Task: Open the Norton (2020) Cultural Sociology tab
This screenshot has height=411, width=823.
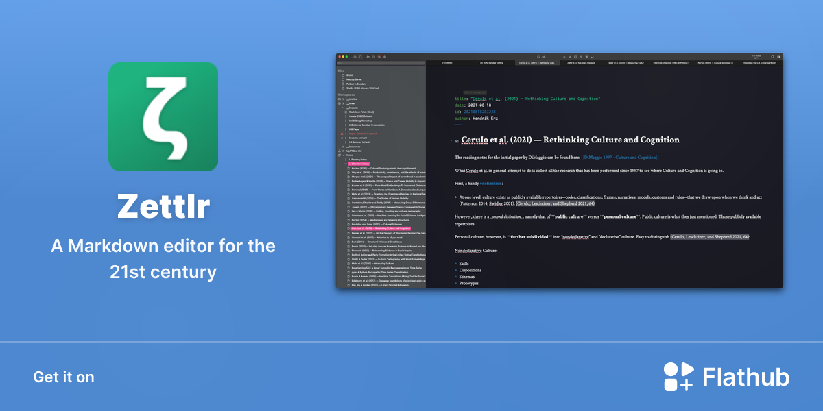Action: pos(715,63)
